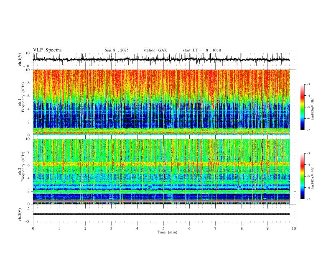331x256 pixels.
Task: Click the "-5" label on the ch.2 color bar
Action: click(x=308, y=176)
